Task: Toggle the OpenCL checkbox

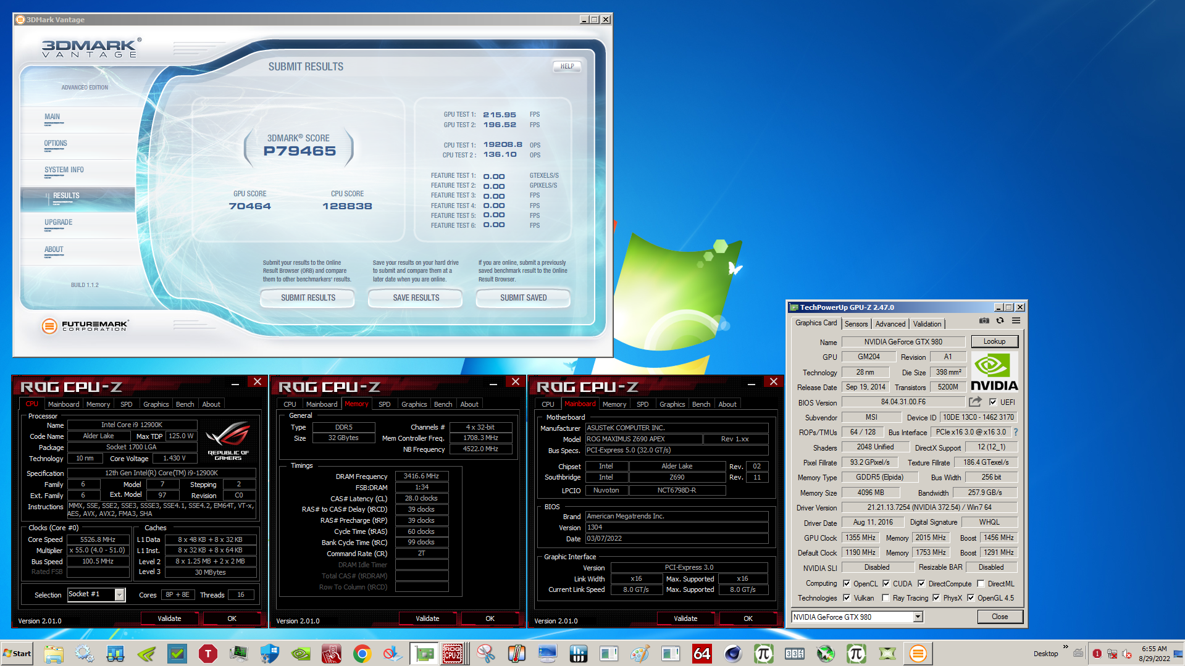Action: click(x=847, y=583)
